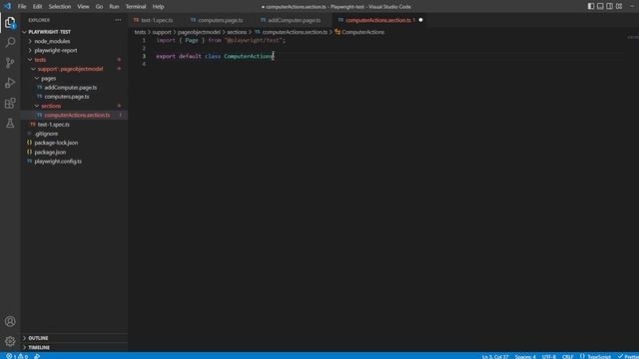Switch to test-1.spec.ts editor tab

coord(157,20)
